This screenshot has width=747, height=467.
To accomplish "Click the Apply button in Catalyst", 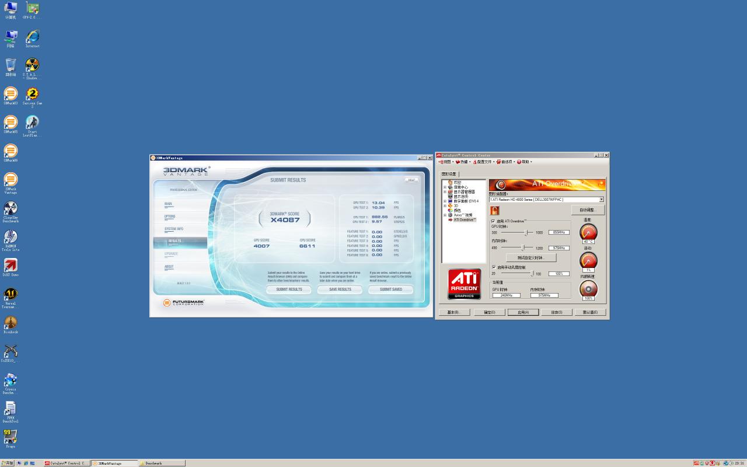I will click(x=523, y=312).
